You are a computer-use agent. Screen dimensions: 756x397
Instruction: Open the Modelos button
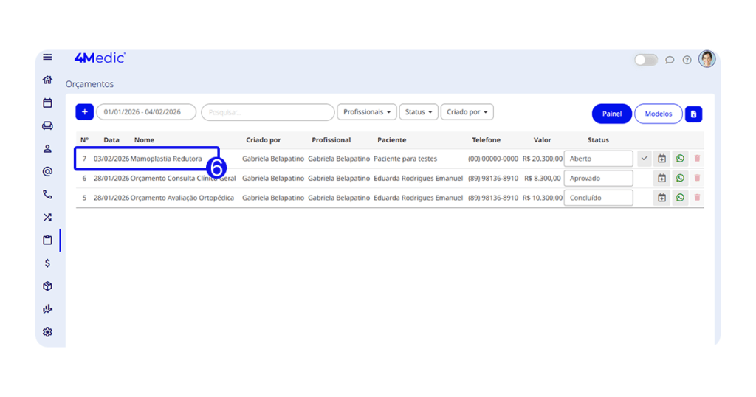[659, 114]
